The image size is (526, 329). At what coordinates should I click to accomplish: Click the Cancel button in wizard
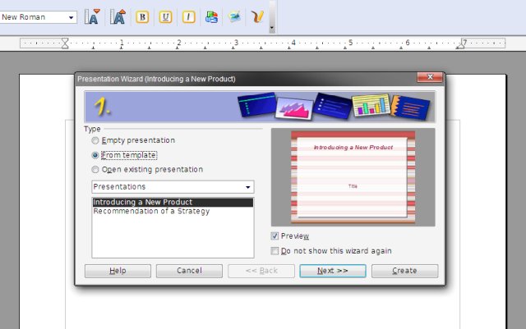point(189,271)
